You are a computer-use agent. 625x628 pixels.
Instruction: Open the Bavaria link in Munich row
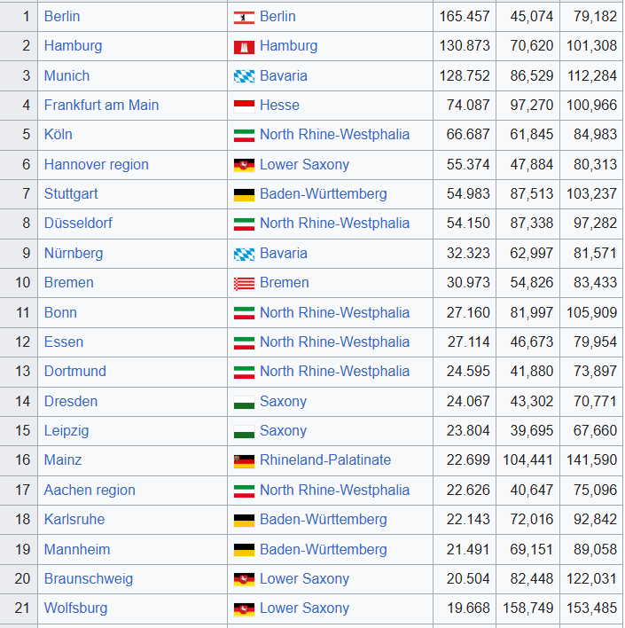tap(284, 75)
